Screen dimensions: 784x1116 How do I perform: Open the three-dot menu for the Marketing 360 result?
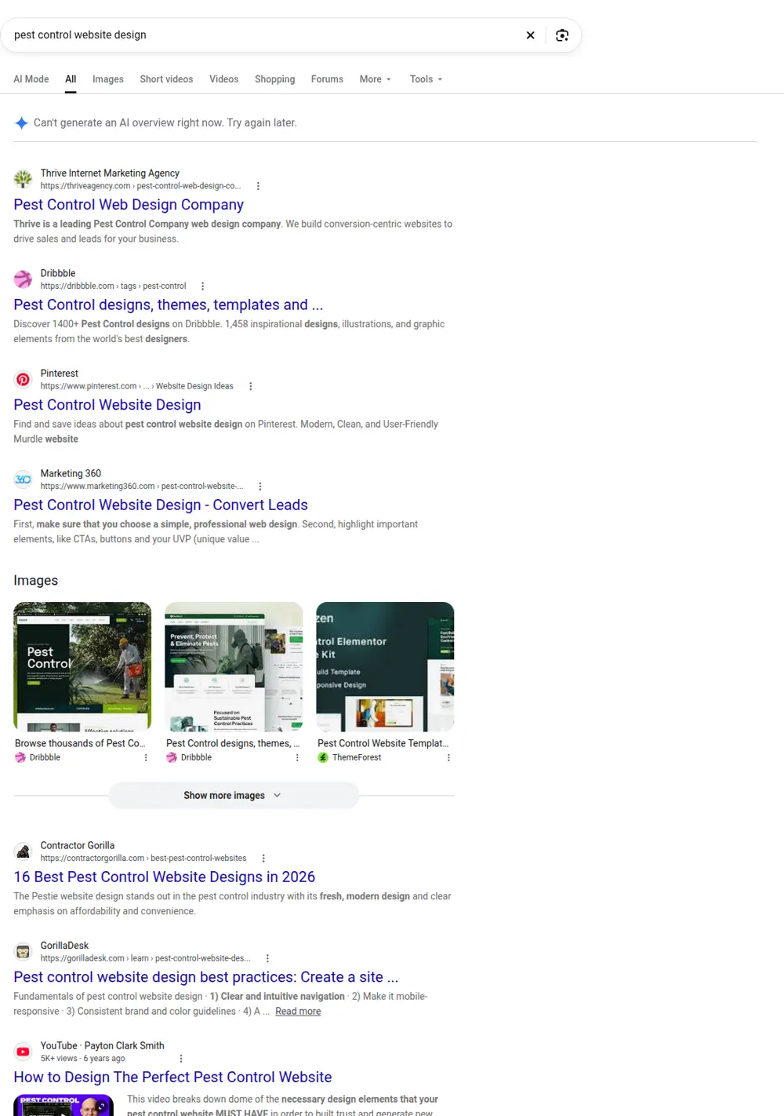260,487
